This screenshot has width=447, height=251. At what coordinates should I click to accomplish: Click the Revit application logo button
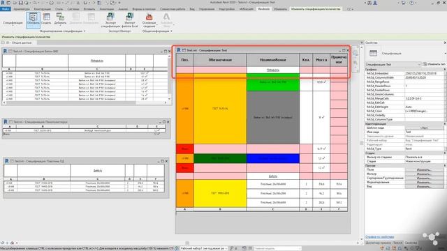pos(3,3)
